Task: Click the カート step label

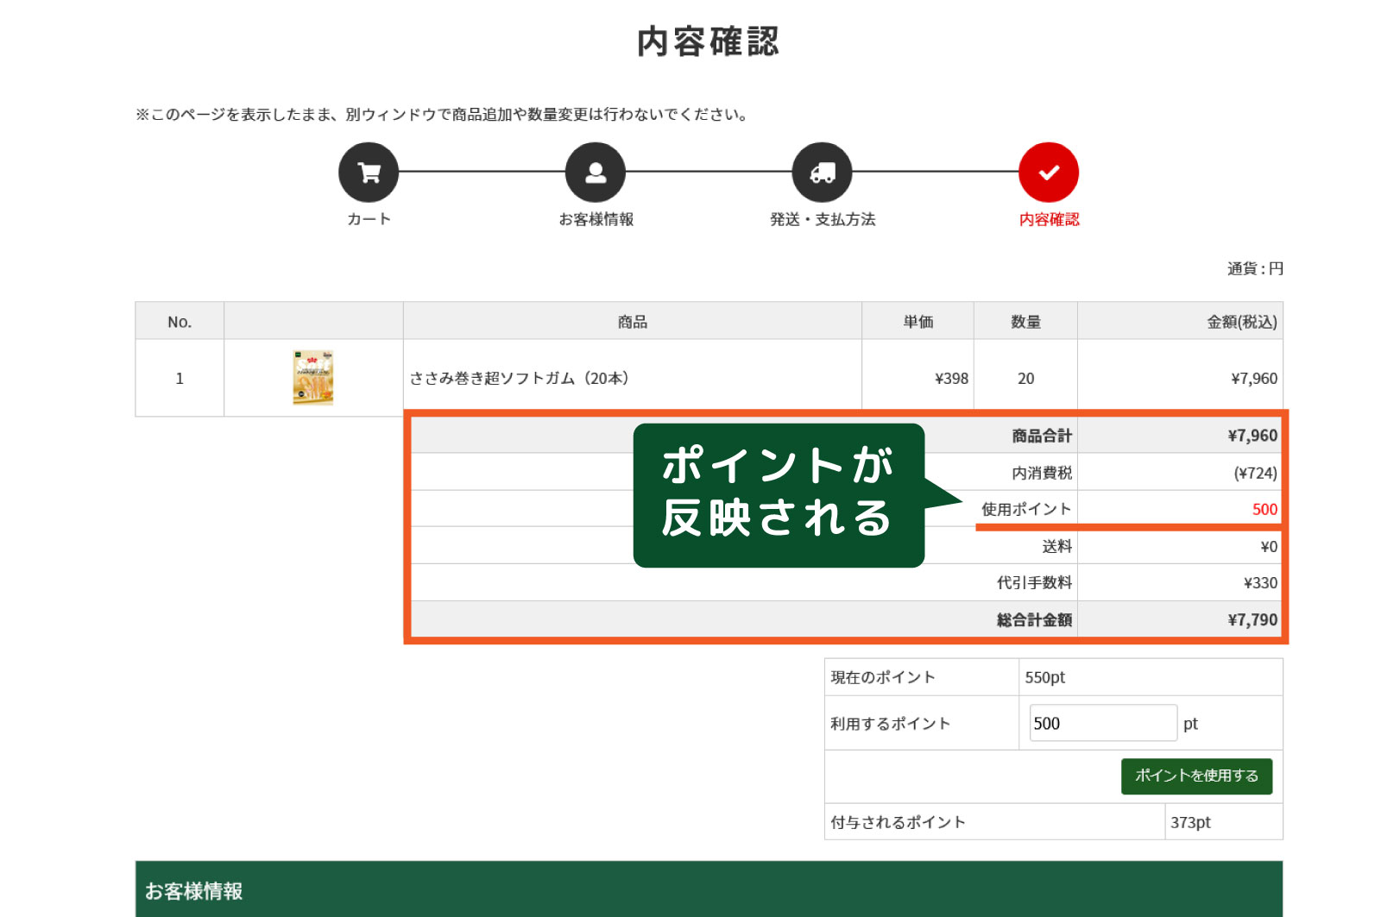Action: (369, 219)
